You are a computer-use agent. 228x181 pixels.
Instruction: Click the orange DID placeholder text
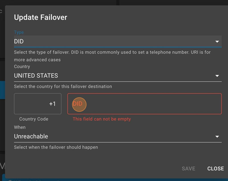[x=78, y=104]
